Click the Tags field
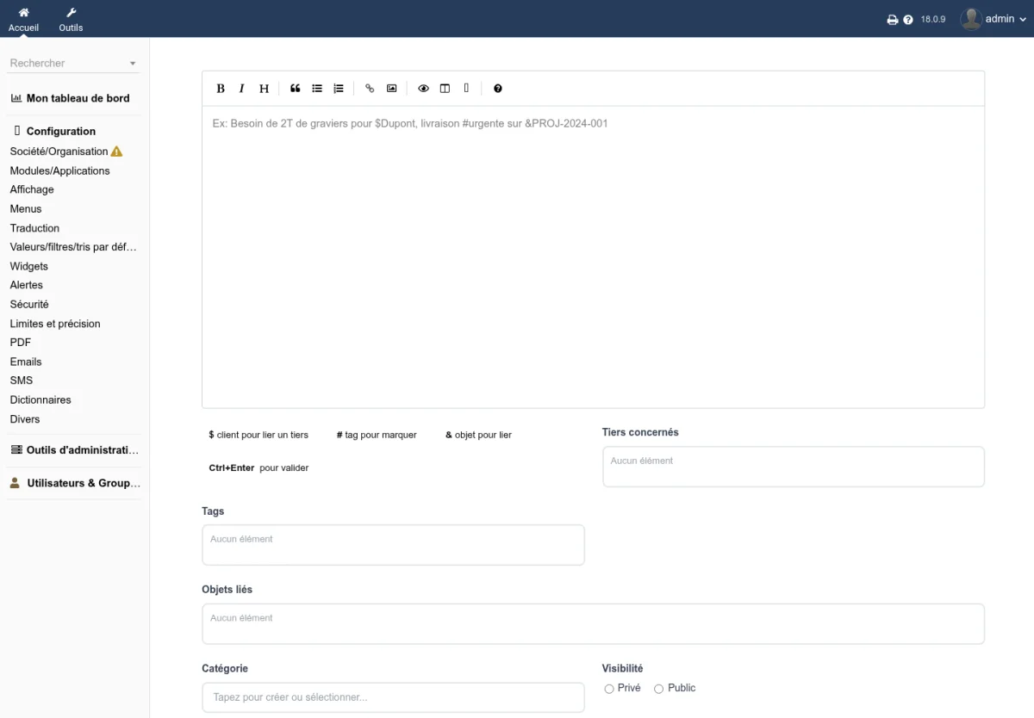 (393, 545)
